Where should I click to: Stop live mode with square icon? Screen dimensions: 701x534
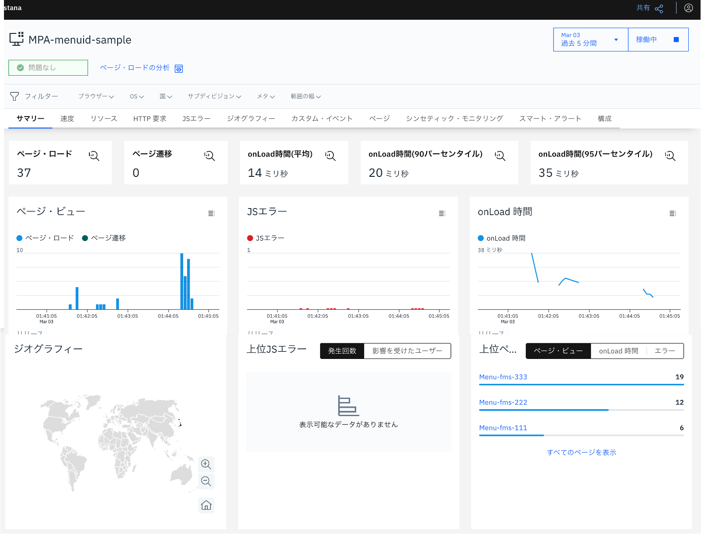[x=676, y=40]
